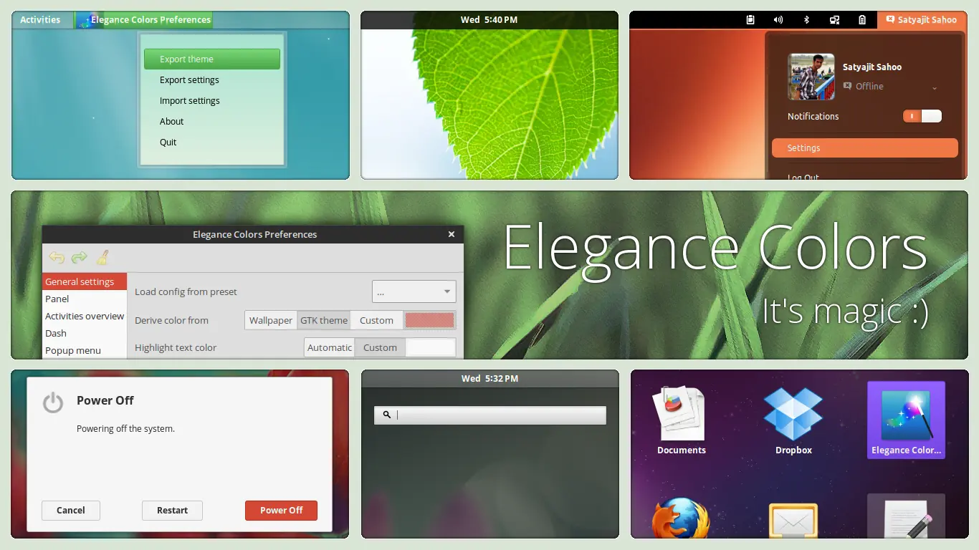Expand the Offline status dropdown chevron
979x550 pixels.
(935, 88)
